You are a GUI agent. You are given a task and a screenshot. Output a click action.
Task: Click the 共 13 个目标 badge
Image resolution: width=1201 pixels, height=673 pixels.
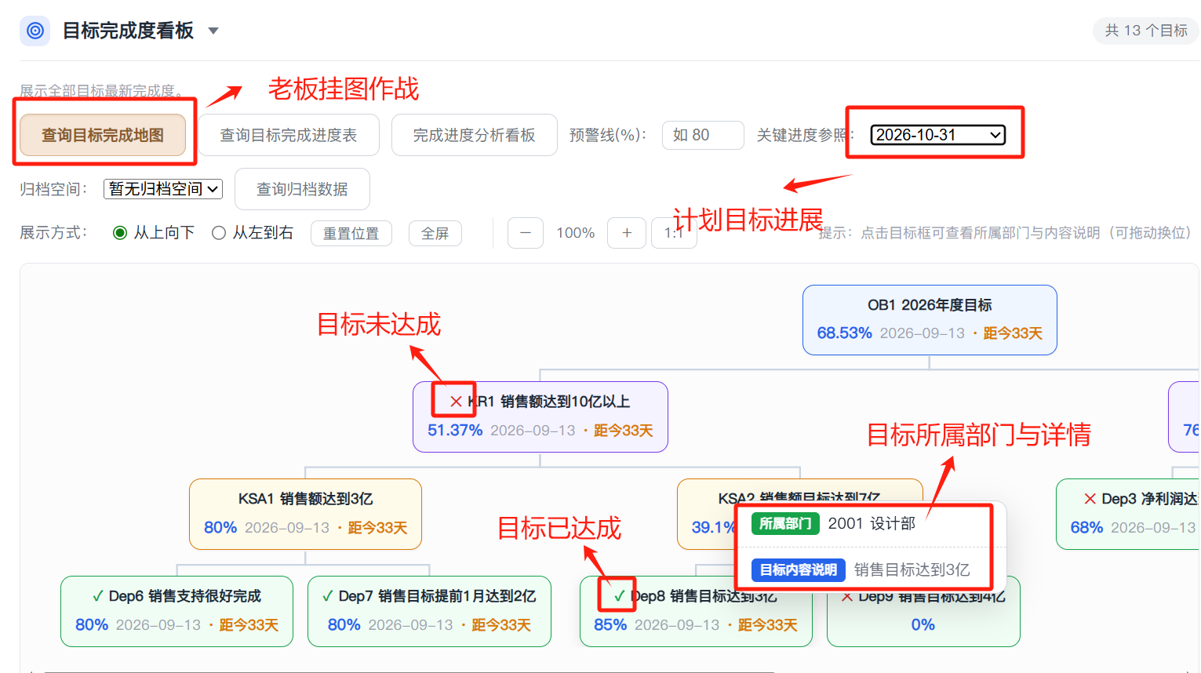click(1146, 31)
